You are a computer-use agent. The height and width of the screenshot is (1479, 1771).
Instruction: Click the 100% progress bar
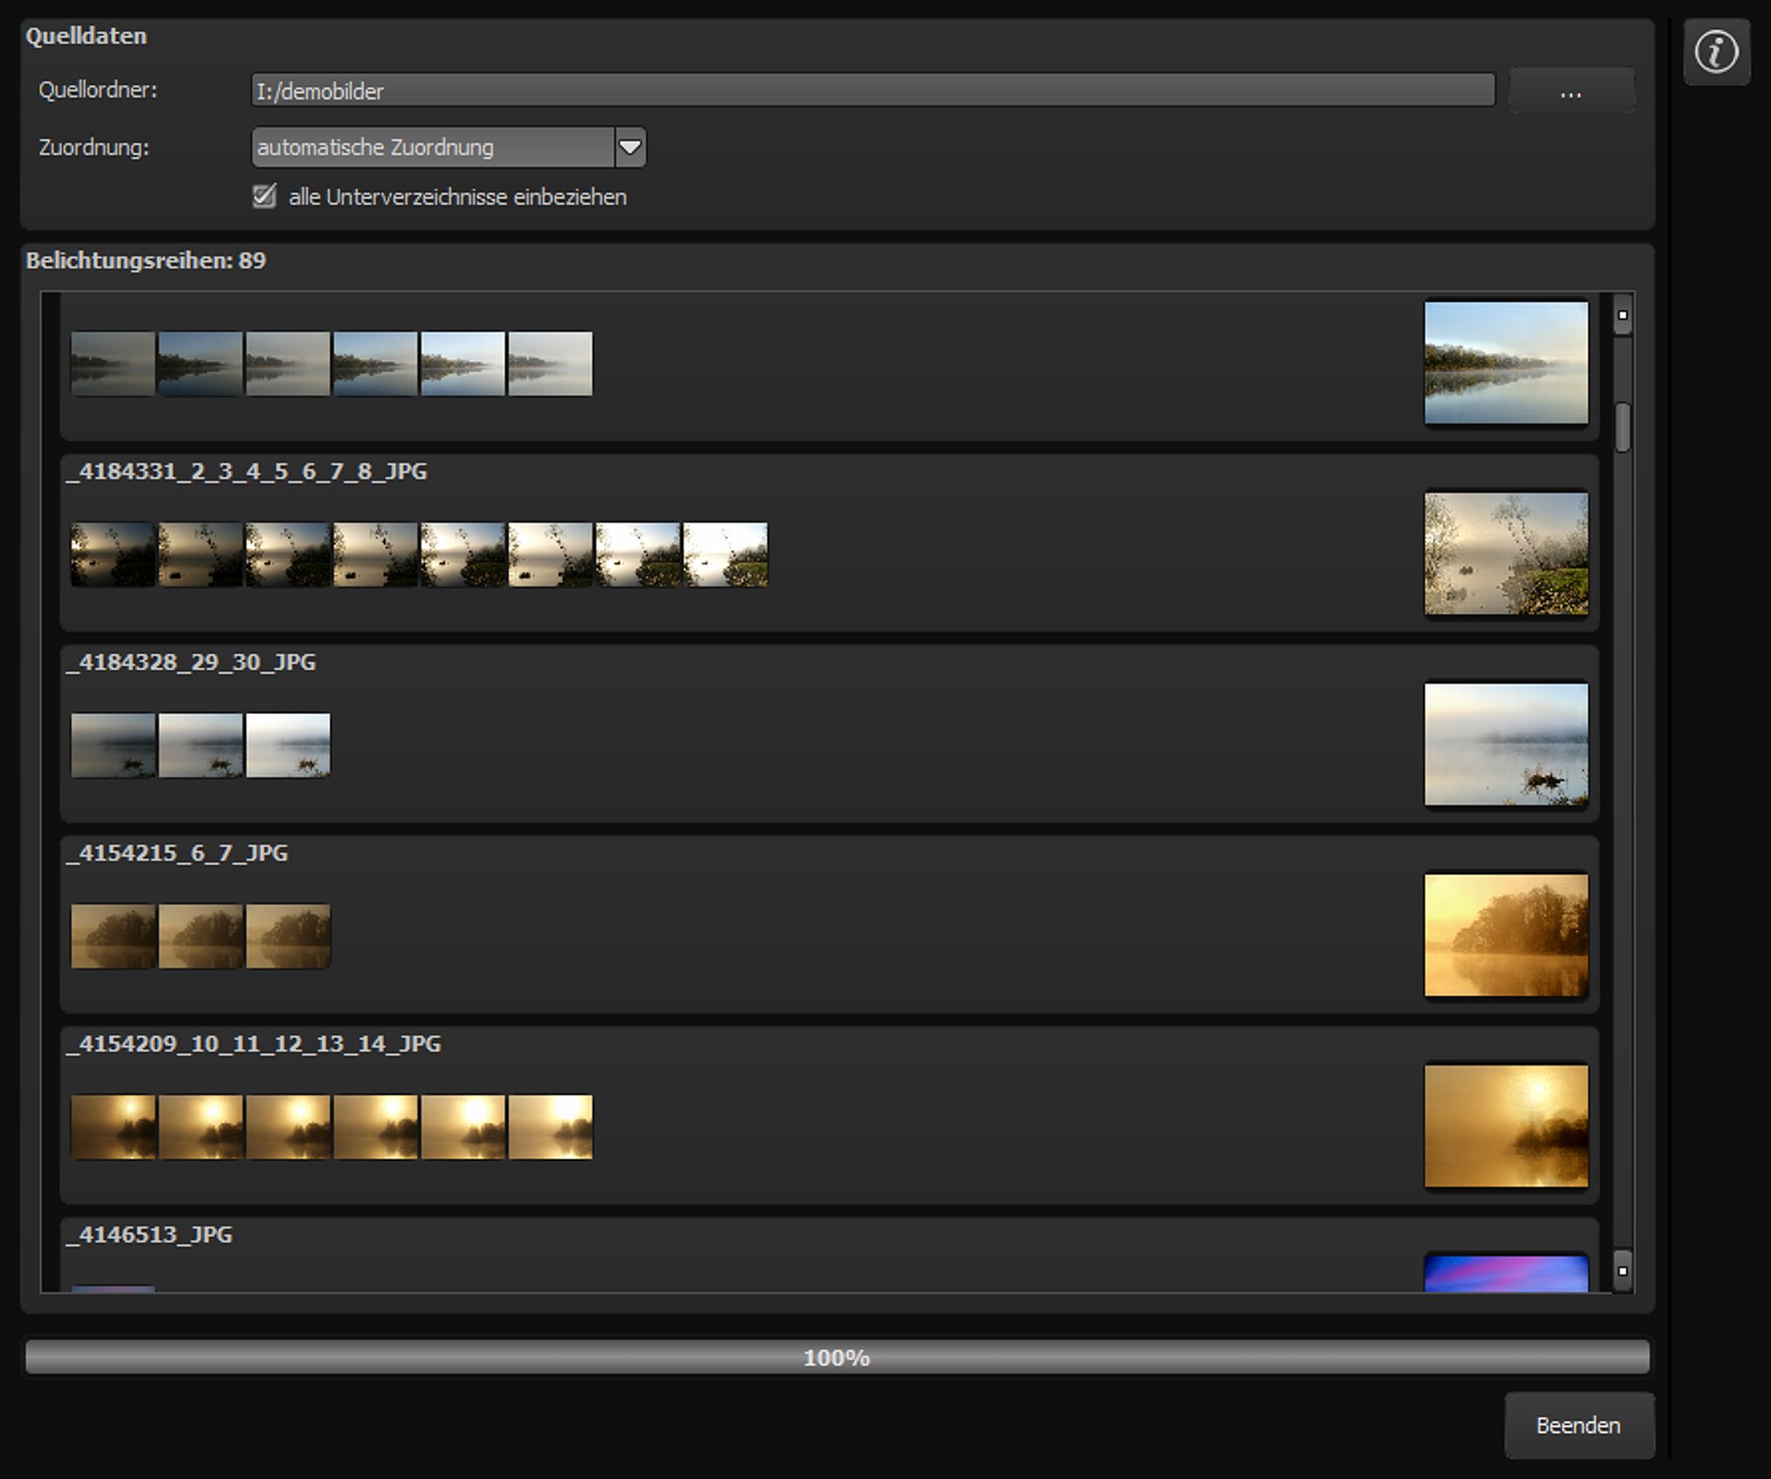[837, 1357]
